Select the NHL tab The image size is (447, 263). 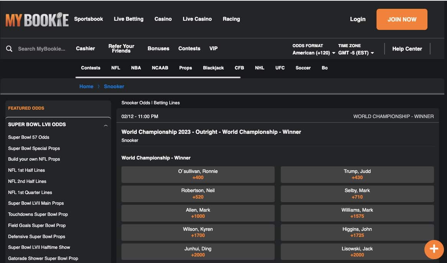pyautogui.click(x=260, y=68)
